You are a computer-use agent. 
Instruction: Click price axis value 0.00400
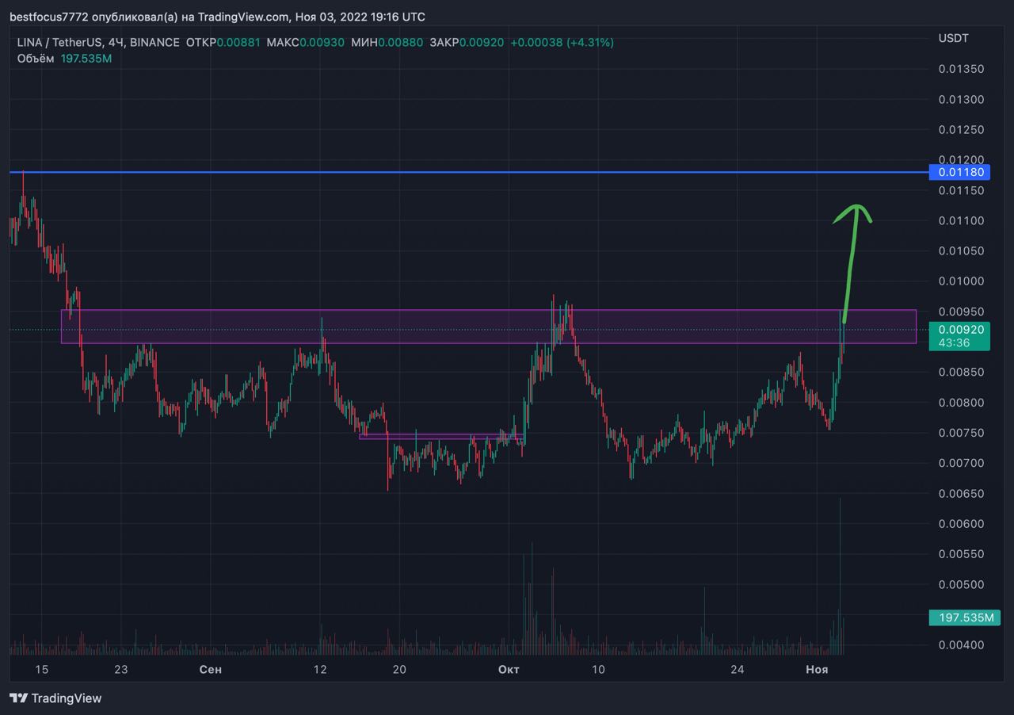coord(961,645)
